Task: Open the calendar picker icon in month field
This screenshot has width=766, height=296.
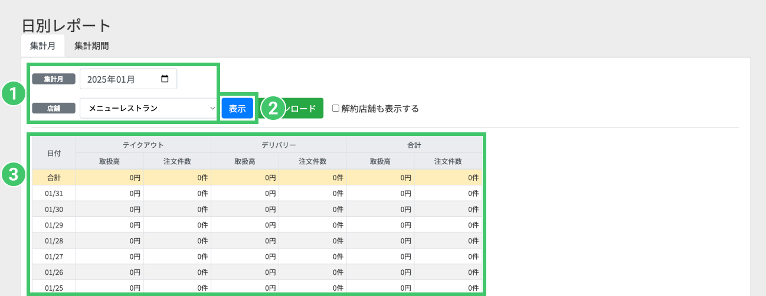Action: pyautogui.click(x=165, y=79)
